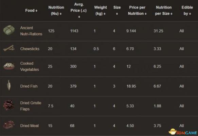Sort by Avrg. Price (.c) column
This screenshot has width=198, height=136.
tap(78, 11)
